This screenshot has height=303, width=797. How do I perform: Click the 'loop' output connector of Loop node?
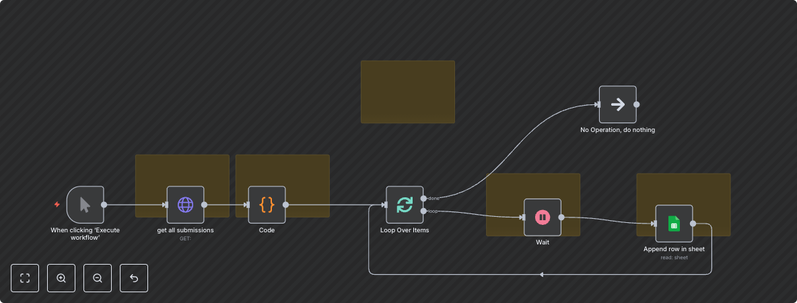click(424, 211)
